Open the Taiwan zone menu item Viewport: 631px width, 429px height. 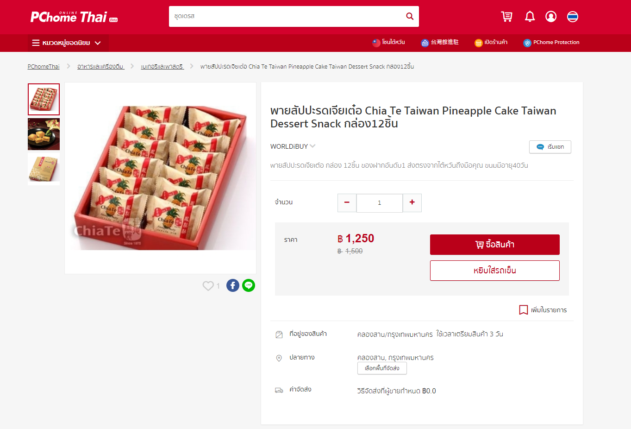388,43
